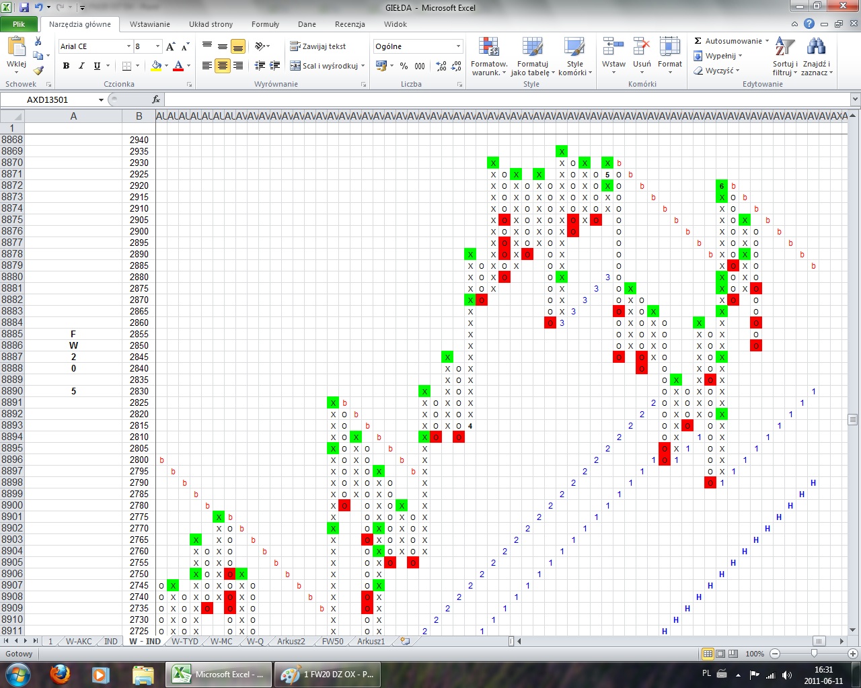Open Formatowanie warunkowe icon
The width and height of the screenshot is (861, 688).
(489, 48)
